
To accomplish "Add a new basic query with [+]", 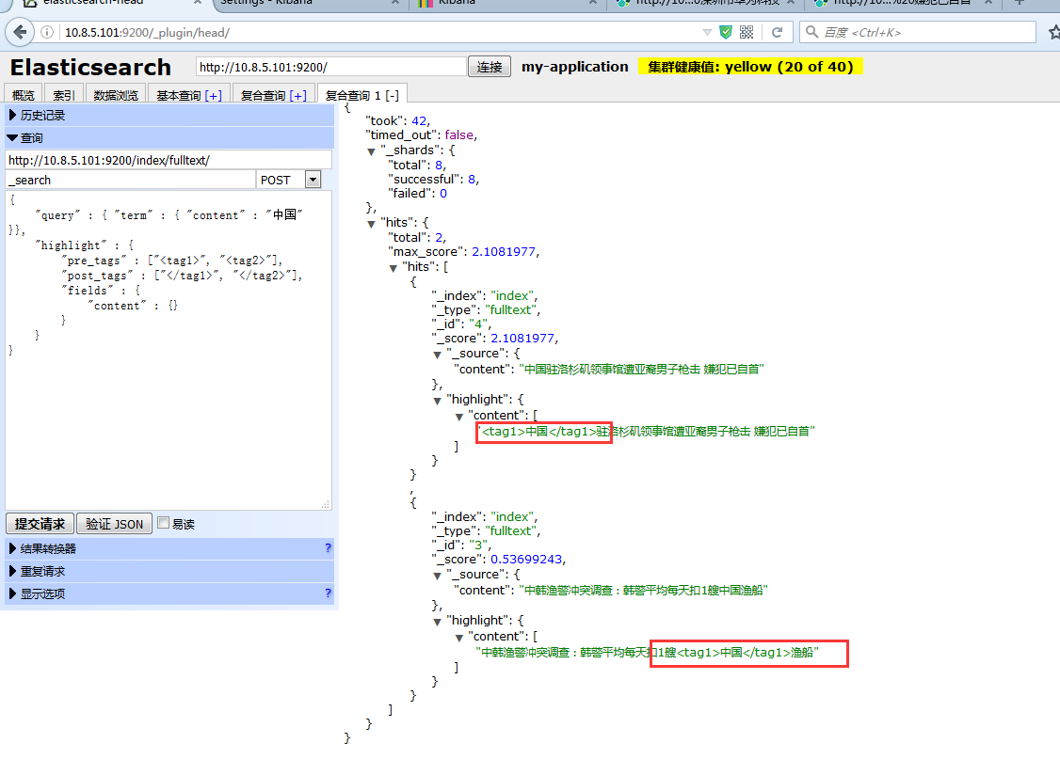I will (214, 95).
